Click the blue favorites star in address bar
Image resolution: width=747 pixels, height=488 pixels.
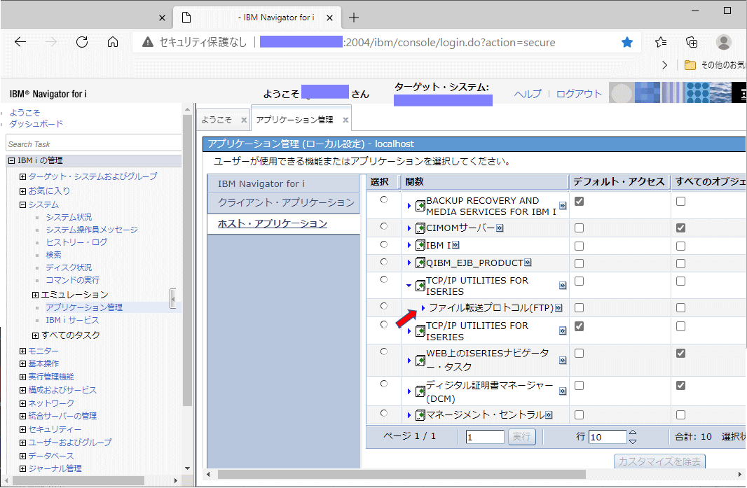[627, 43]
